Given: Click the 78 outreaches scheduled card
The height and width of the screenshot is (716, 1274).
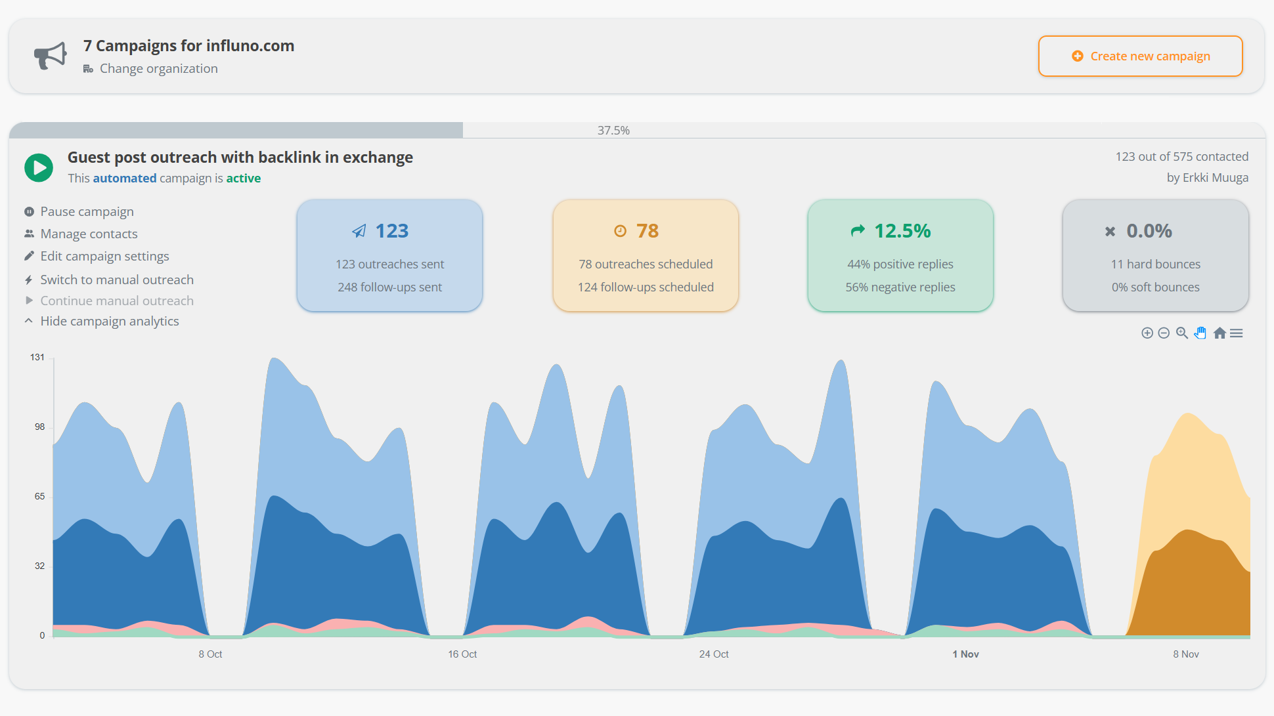Looking at the screenshot, I should [x=646, y=256].
